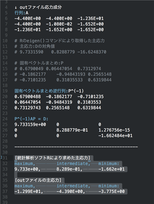Click value -1.236E+01 in matrix row one
The height and width of the screenshot is (204, 154).
pyautogui.click(x=91, y=18)
